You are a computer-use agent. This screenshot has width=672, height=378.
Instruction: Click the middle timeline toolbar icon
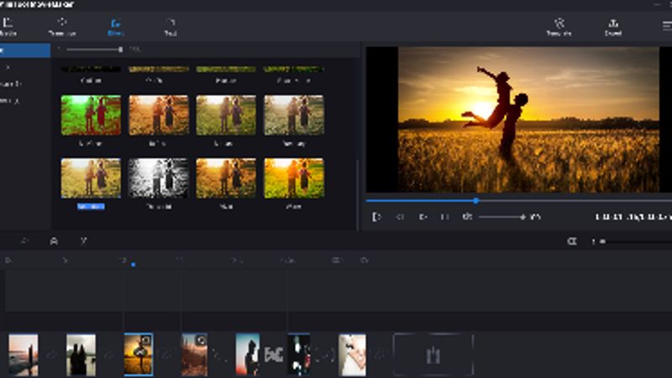click(x=54, y=241)
